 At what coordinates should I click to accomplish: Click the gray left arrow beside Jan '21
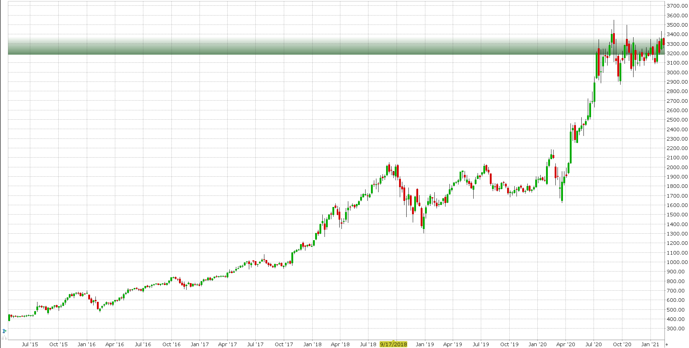pyautogui.click(x=667, y=344)
